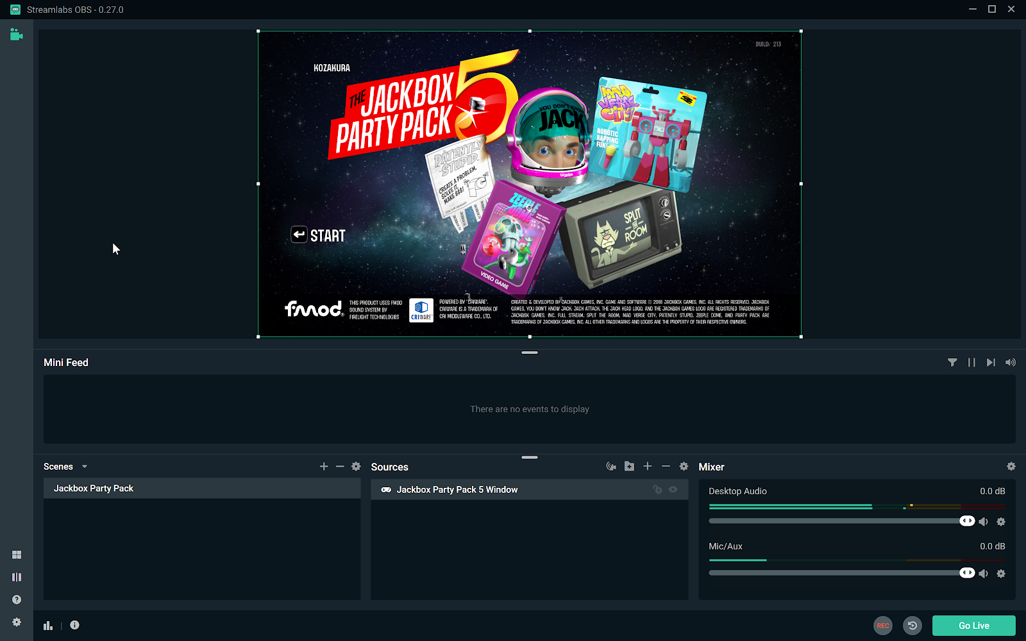Viewport: 1026px width, 641px height.
Task: Add a new source with the plus icon
Action: click(x=648, y=467)
